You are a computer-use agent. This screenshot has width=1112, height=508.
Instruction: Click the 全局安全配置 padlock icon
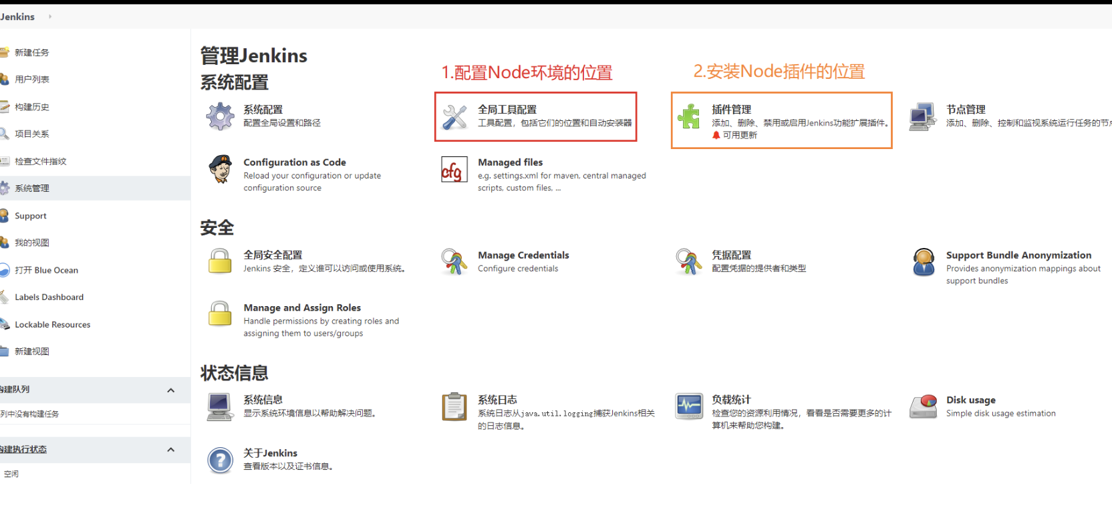click(220, 261)
